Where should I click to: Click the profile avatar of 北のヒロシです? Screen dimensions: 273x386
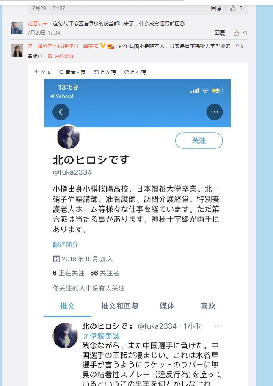click(x=68, y=137)
